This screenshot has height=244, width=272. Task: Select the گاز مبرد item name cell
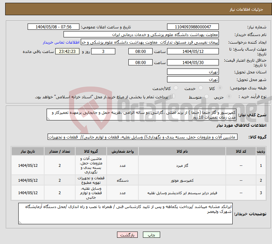tap(182, 165)
